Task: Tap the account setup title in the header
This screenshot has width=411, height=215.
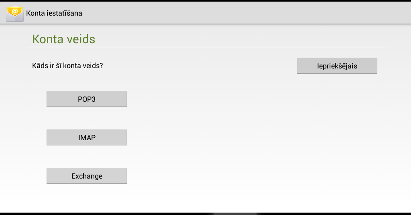Action: (x=54, y=13)
